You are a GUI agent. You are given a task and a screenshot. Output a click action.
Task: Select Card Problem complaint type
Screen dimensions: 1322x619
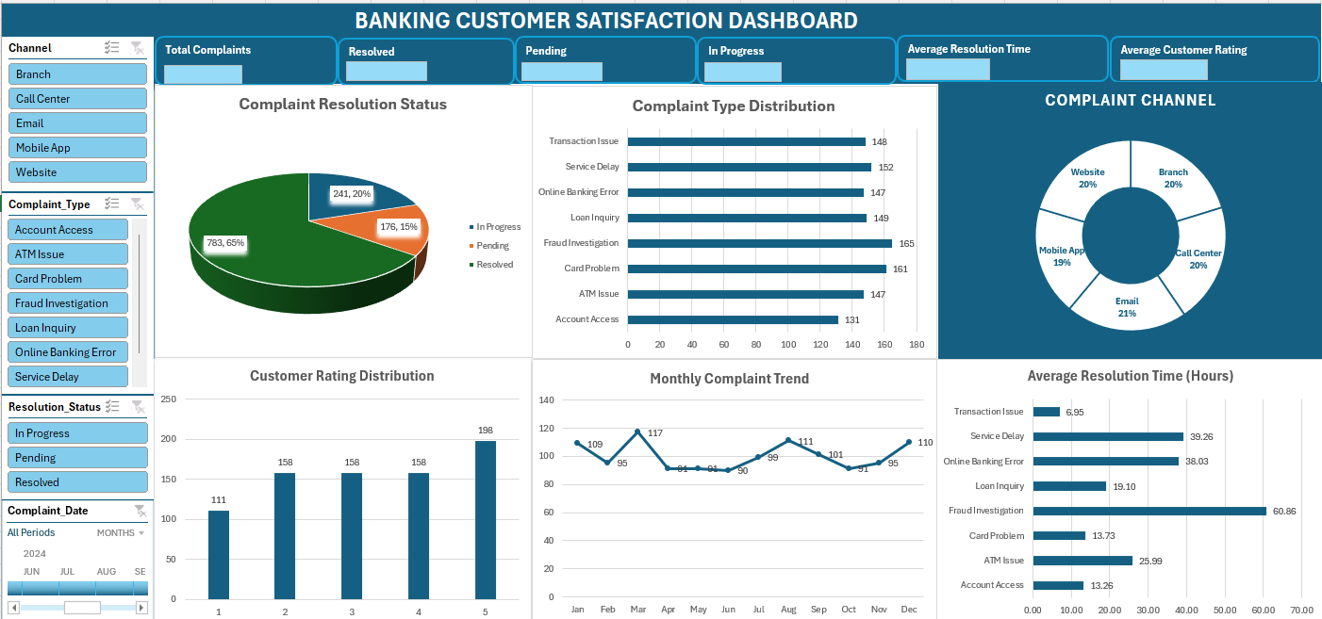[68, 279]
